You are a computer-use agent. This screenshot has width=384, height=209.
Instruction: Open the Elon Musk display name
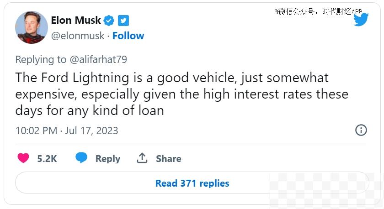click(x=76, y=20)
